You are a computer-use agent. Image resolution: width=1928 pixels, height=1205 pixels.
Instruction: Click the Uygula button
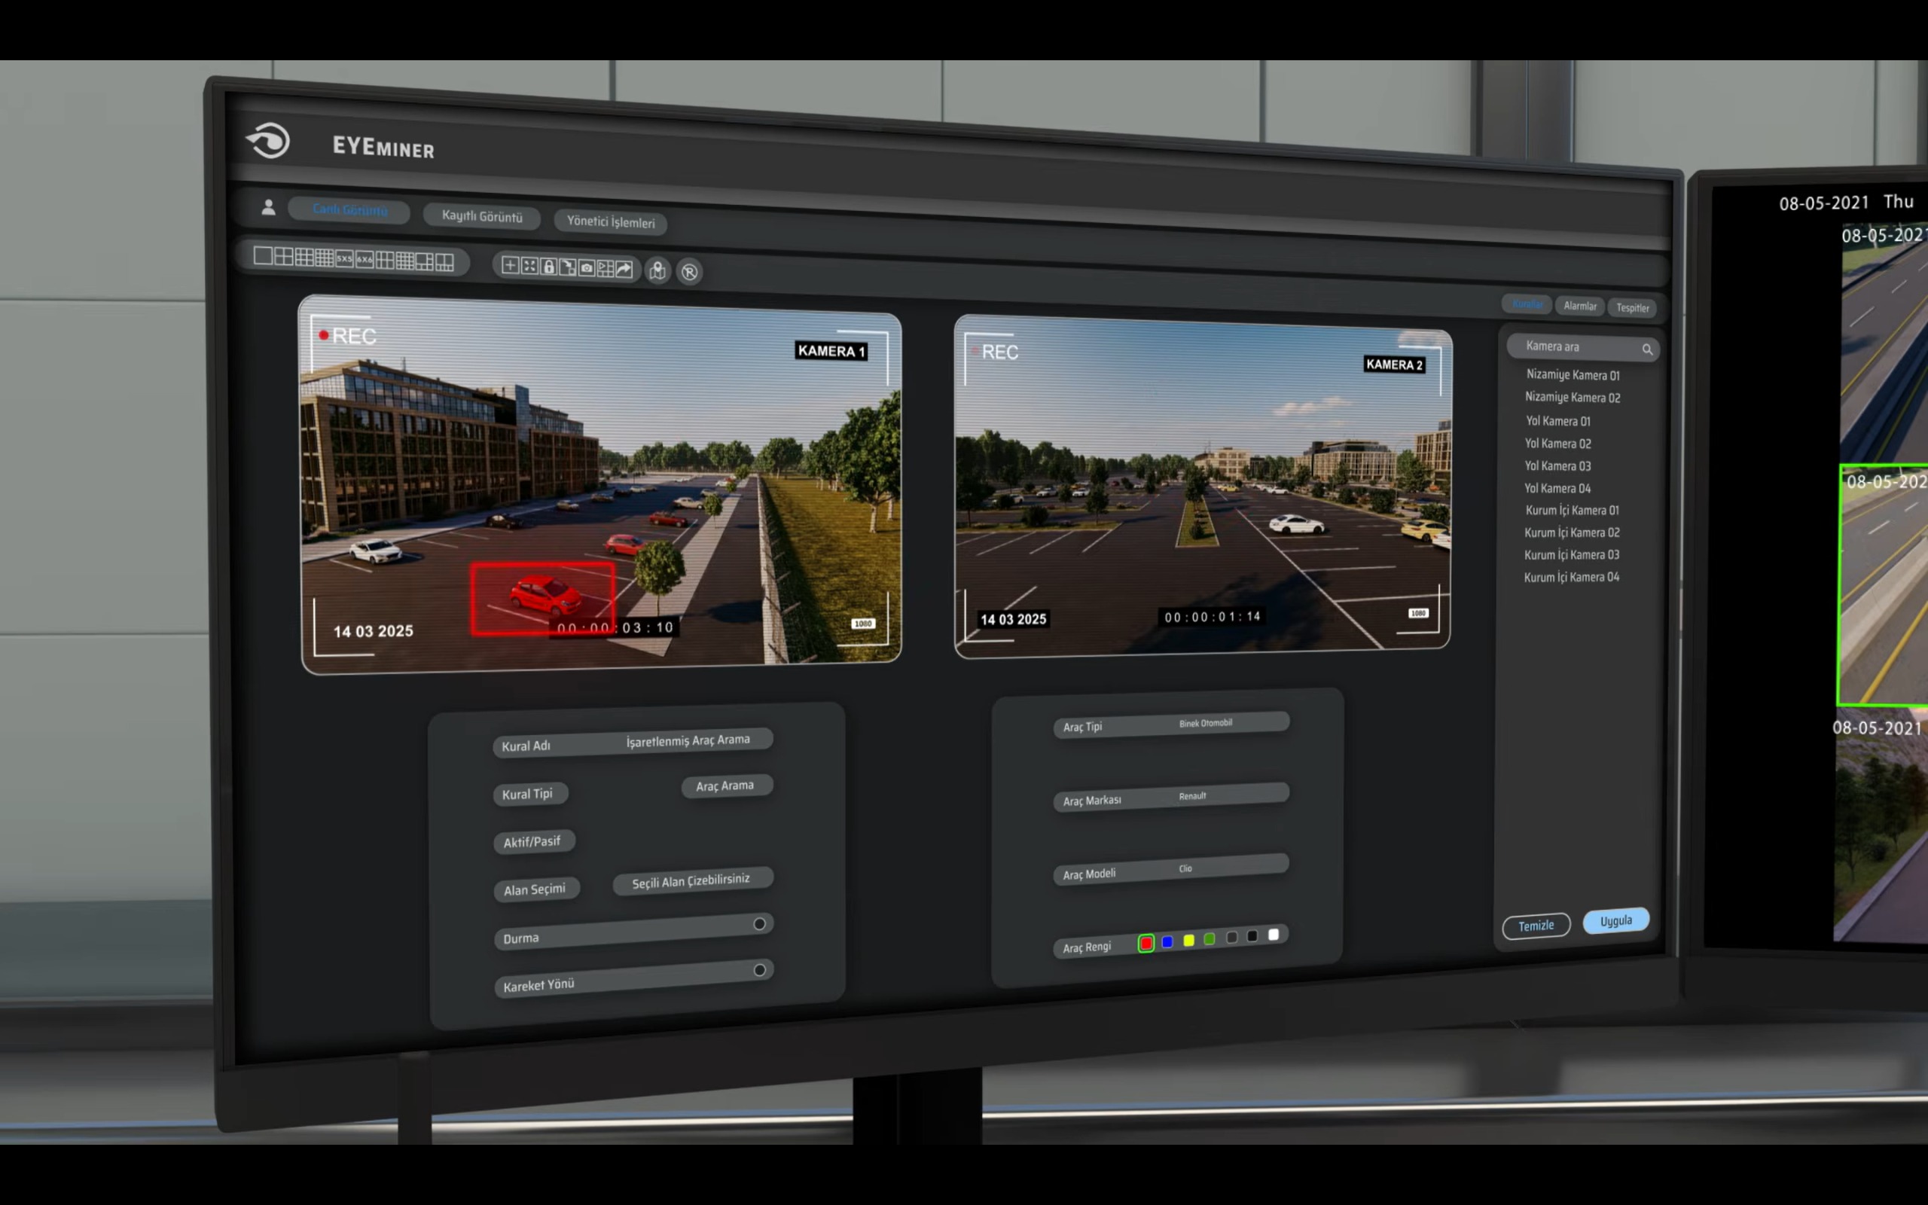(1615, 920)
